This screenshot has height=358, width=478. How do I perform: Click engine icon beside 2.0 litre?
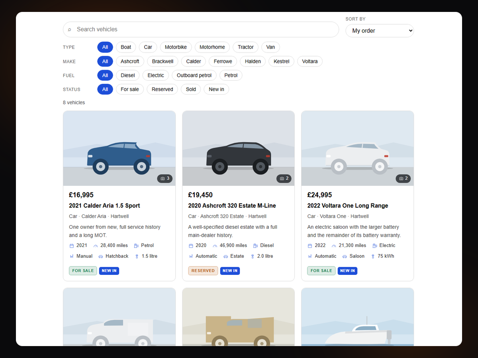click(253, 257)
